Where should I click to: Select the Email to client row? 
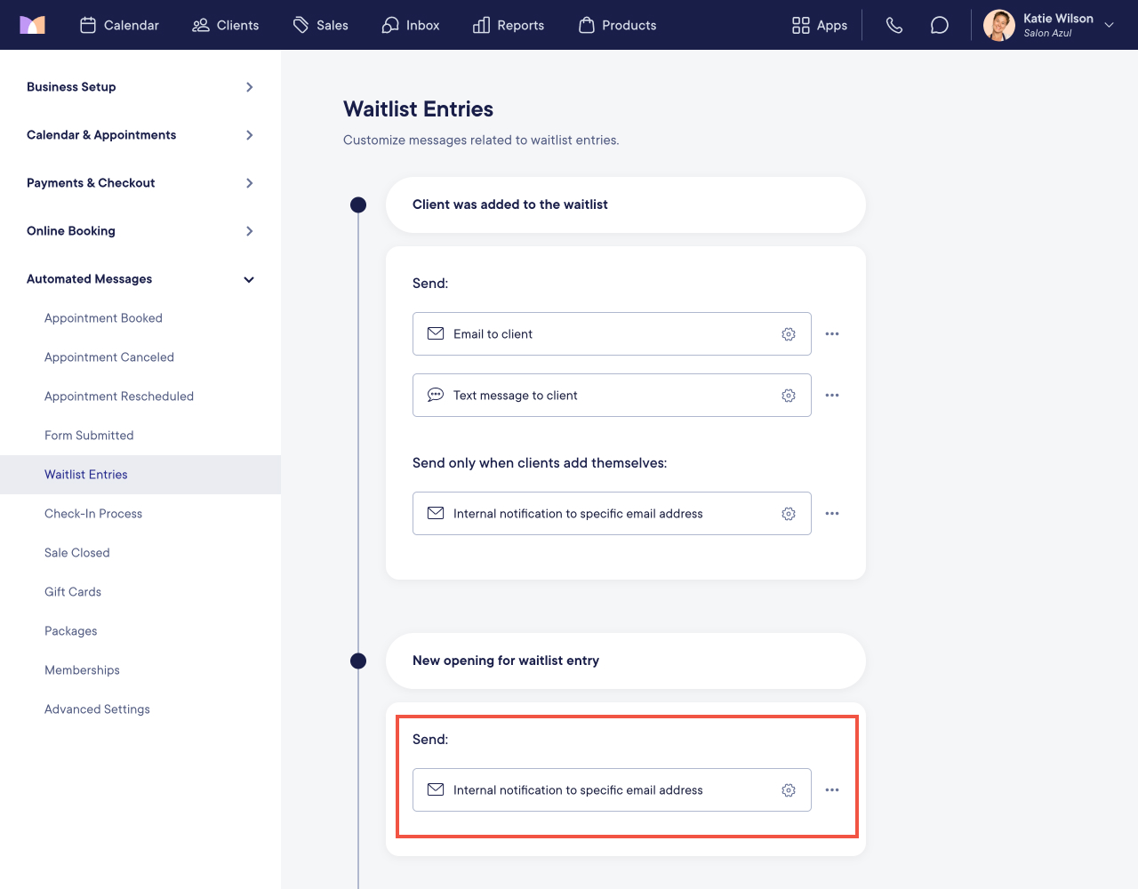click(x=612, y=334)
